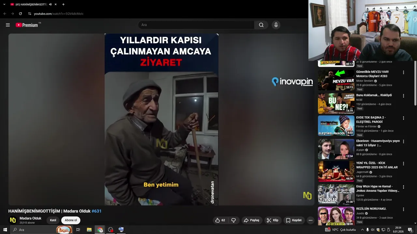The image size is (417, 234).
Task: Open the Windows Start menu
Action: tap(5, 230)
